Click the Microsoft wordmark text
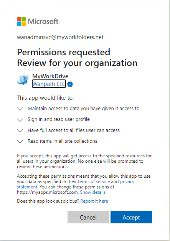The height and width of the screenshot is (241, 170). click(x=43, y=21)
